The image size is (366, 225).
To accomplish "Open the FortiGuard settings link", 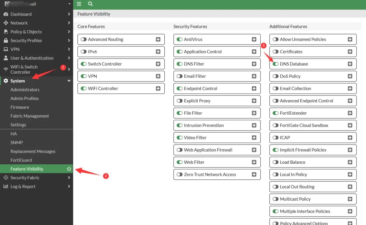I will 21,160.
